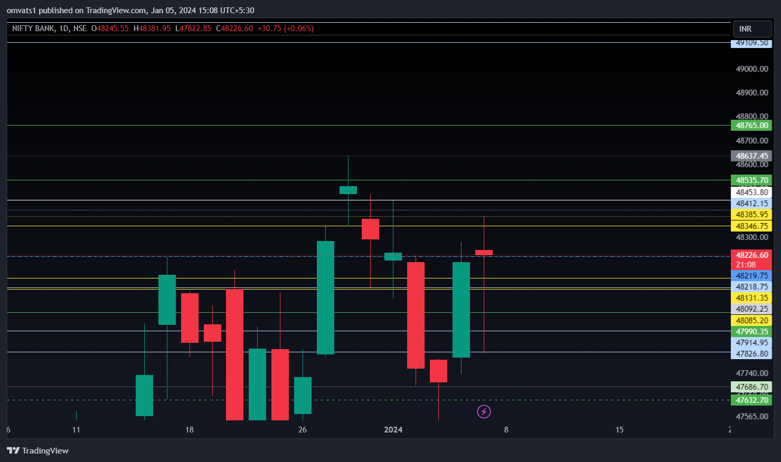This screenshot has height=462, width=781.
Task: Select the light blue 48412.15 price label
Action: [x=751, y=204]
